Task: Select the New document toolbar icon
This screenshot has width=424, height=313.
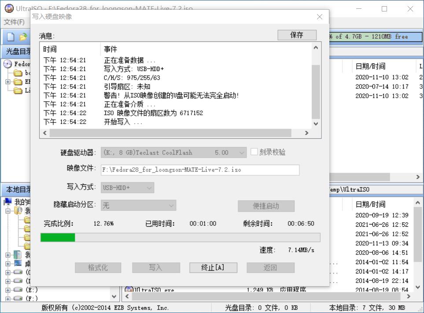Action: point(10,36)
